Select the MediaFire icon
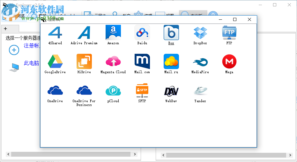 coord(200,62)
